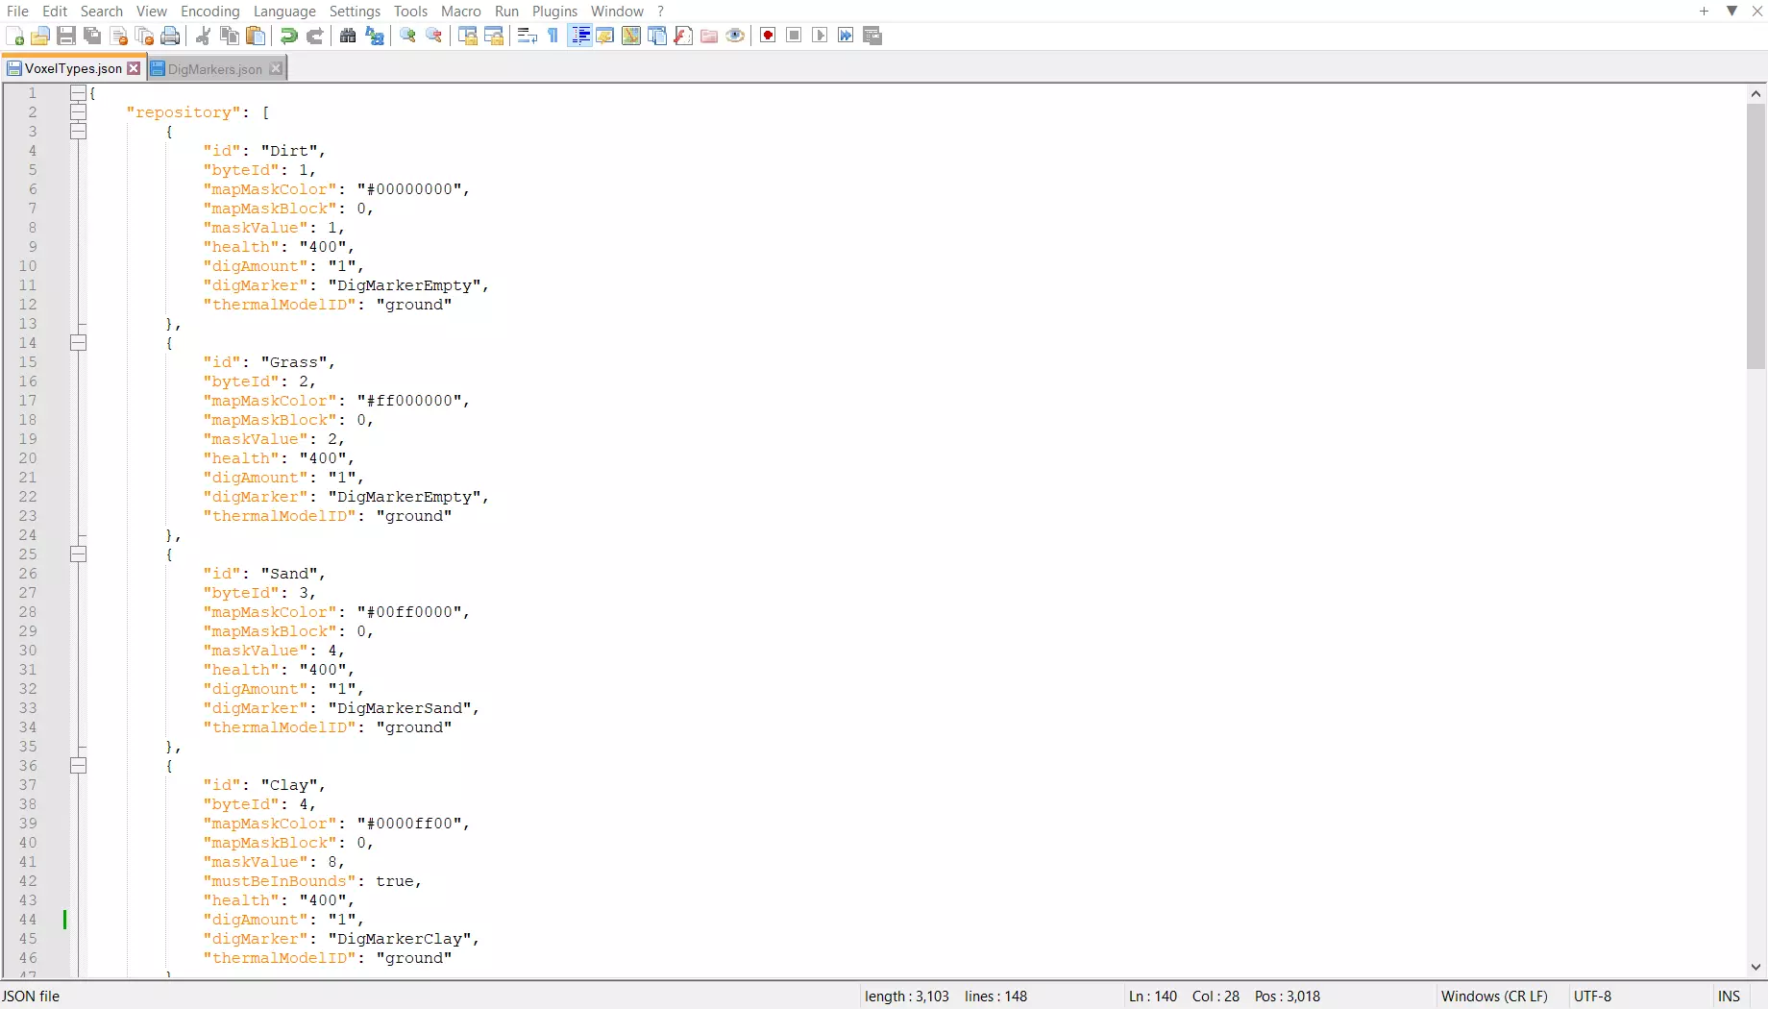This screenshot has height=1009, width=1768.
Task: Click the vertical scrollbar thumb
Action: [1756, 236]
